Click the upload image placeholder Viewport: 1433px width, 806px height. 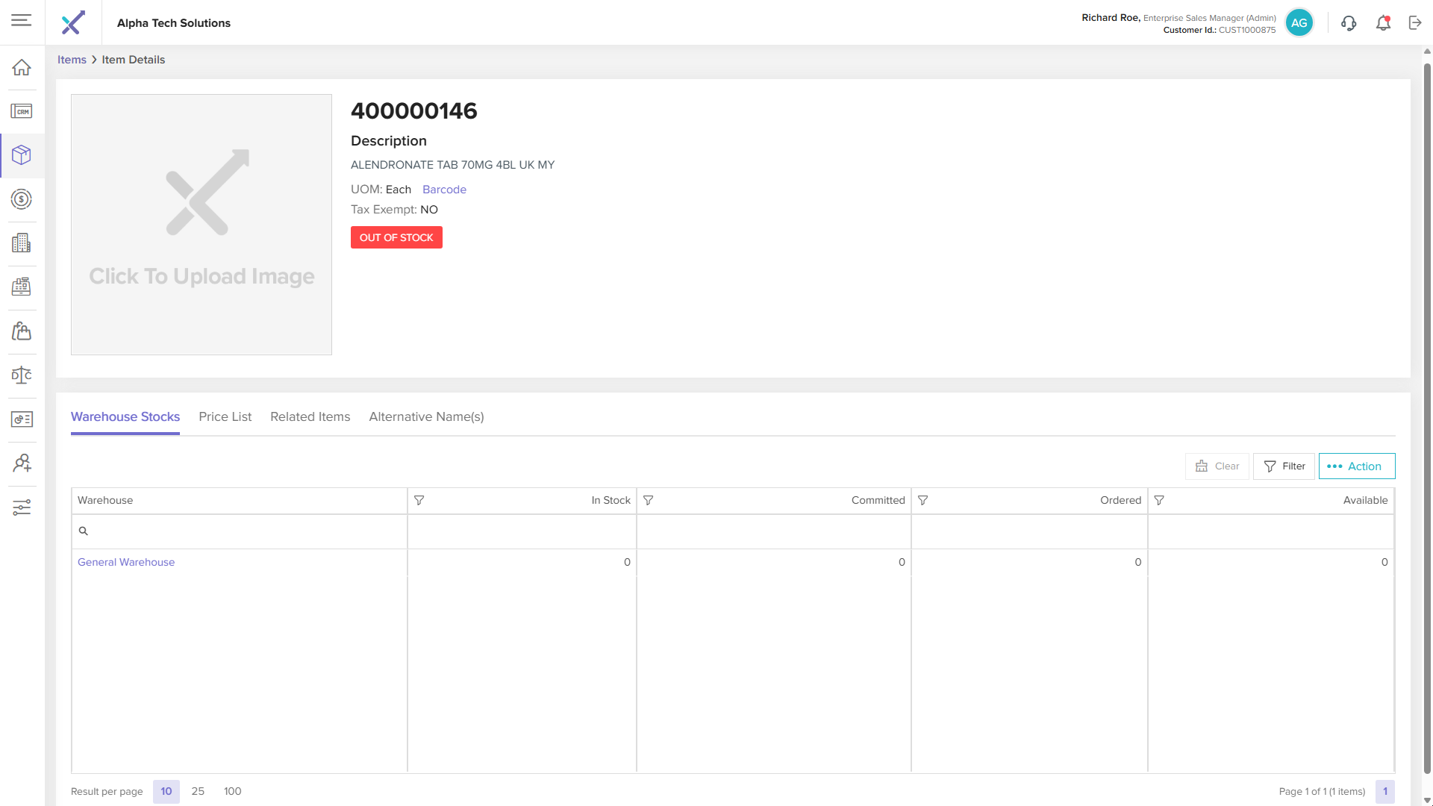pyautogui.click(x=202, y=225)
